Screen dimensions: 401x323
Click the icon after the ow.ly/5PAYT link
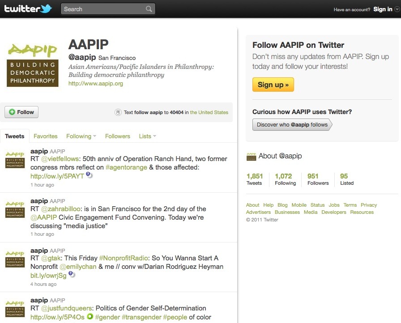click(90, 175)
